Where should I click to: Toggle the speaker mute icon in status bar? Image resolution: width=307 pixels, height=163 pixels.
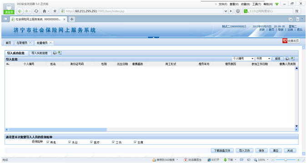[x=249, y=160]
